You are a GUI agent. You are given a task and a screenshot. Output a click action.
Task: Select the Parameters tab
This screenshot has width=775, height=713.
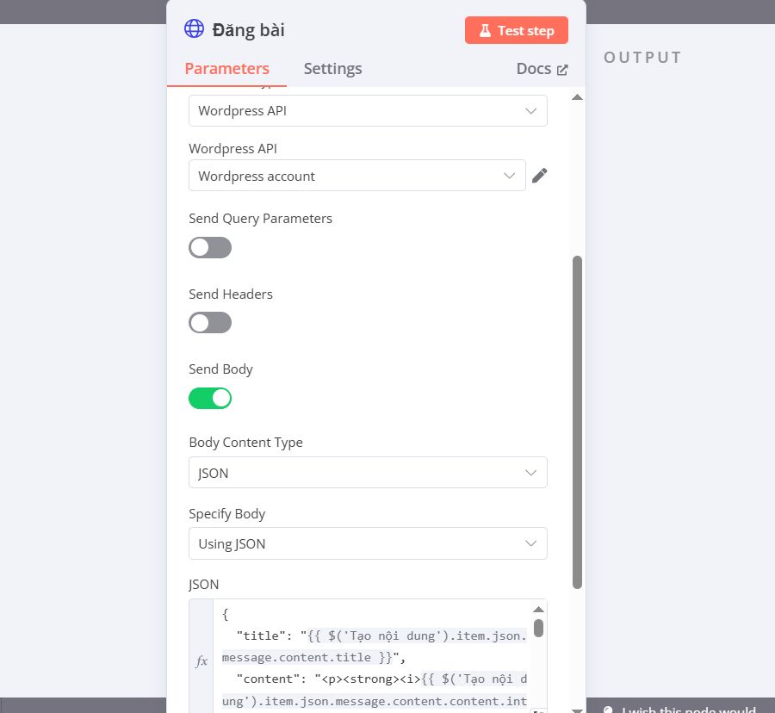[226, 69]
